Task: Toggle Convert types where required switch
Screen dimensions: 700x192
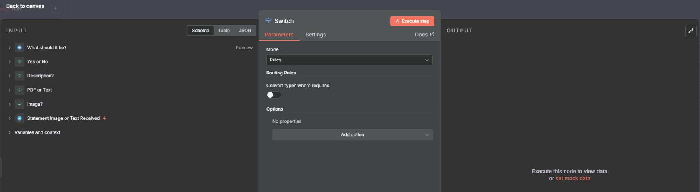Action: (274, 95)
